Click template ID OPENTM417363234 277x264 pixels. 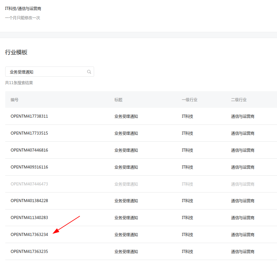(x=29, y=235)
